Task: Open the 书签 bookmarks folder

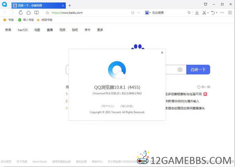Action: coord(9,20)
